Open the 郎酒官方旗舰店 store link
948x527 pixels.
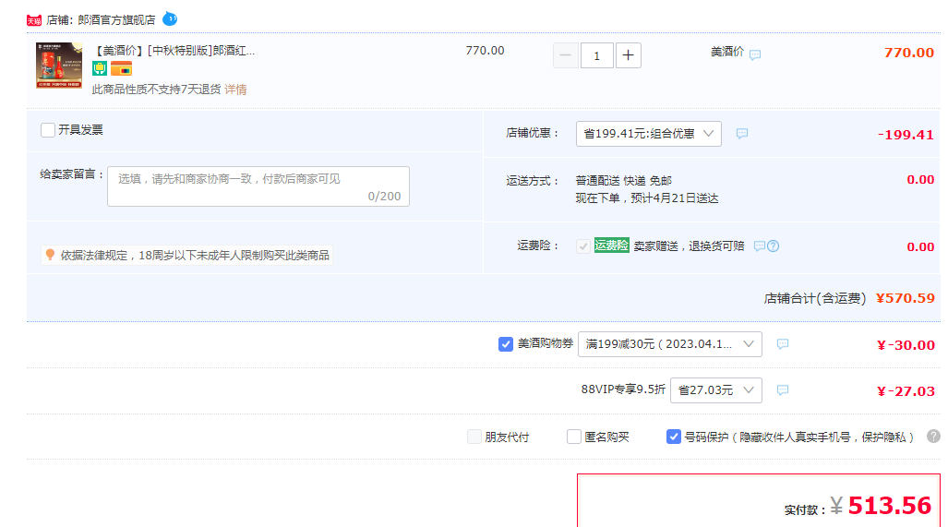(x=116, y=20)
